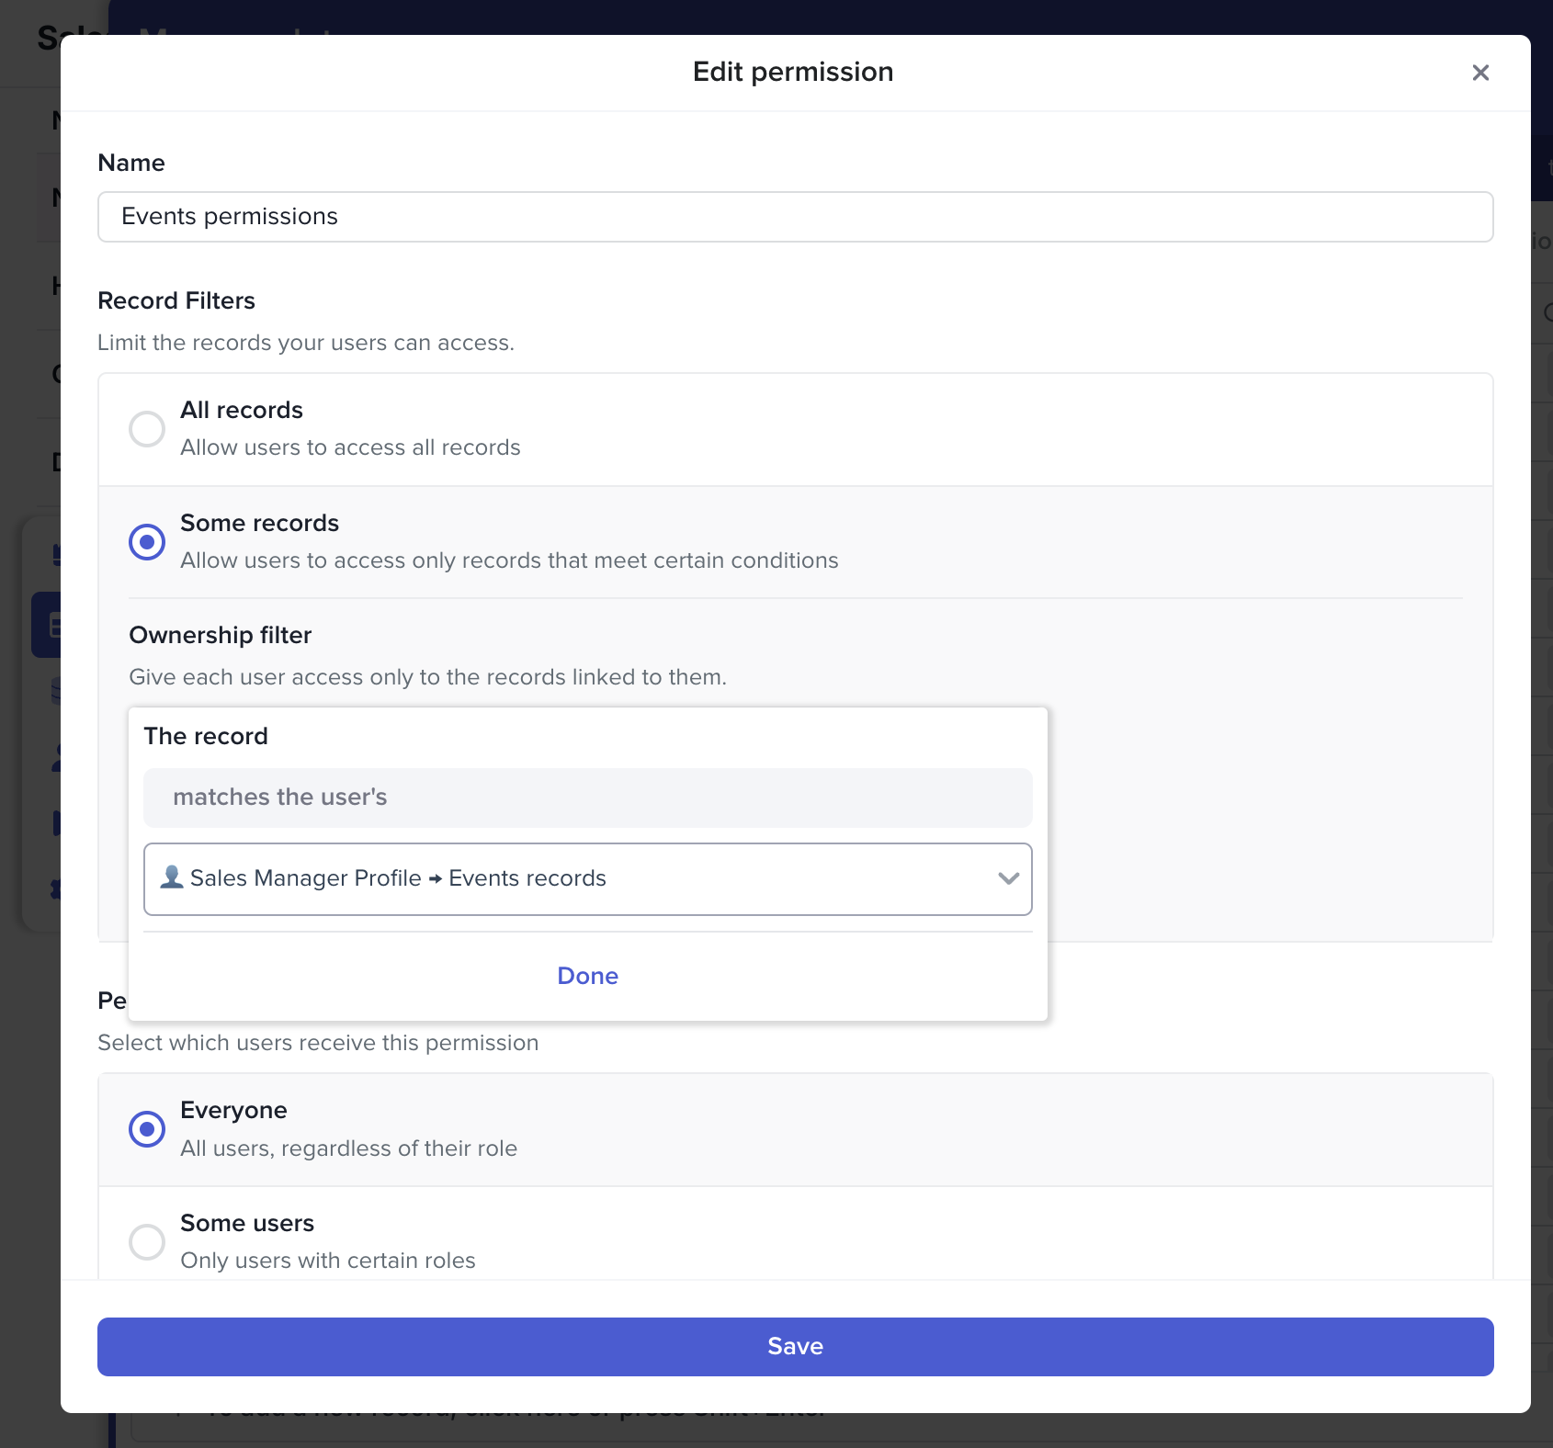Click the Name field containing Events permissions
This screenshot has height=1448, width=1553.
[795, 217]
